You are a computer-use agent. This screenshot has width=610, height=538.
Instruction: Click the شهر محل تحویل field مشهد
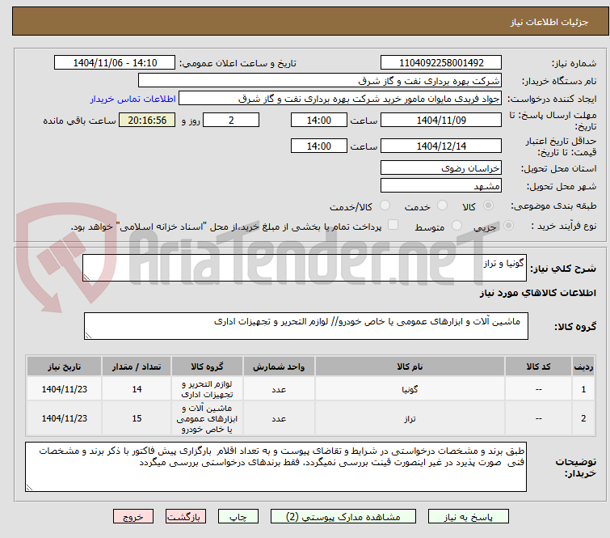441,186
